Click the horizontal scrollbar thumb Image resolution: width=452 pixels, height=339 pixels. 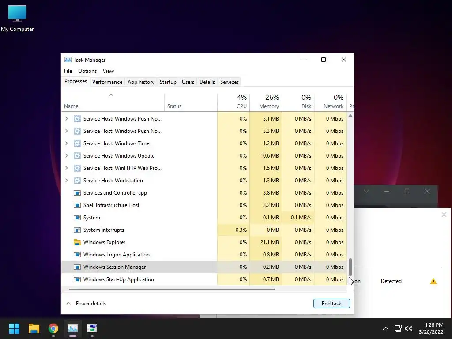172,289
